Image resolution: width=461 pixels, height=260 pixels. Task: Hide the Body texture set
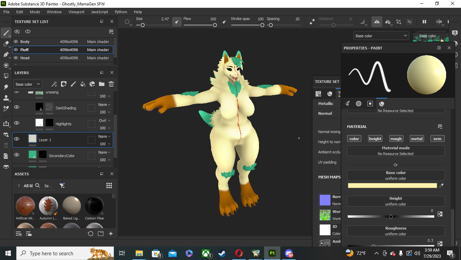[16, 42]
